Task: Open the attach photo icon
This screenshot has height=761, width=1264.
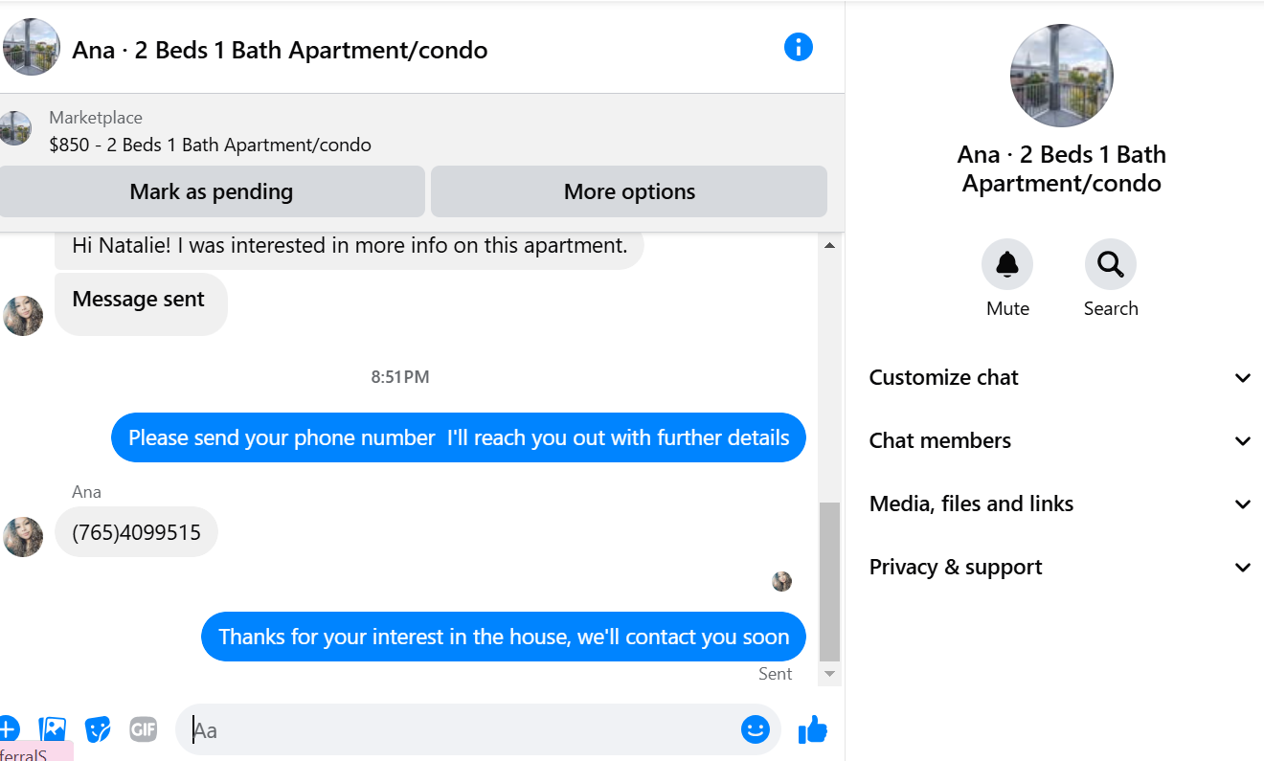Action: coord(53,729)
